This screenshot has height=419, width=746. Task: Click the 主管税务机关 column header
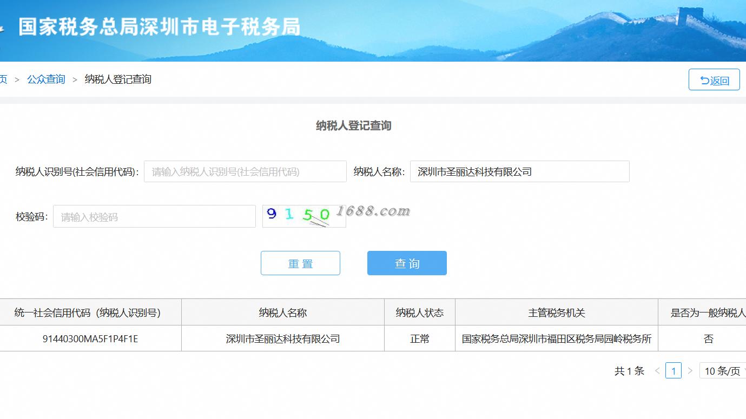557,312
